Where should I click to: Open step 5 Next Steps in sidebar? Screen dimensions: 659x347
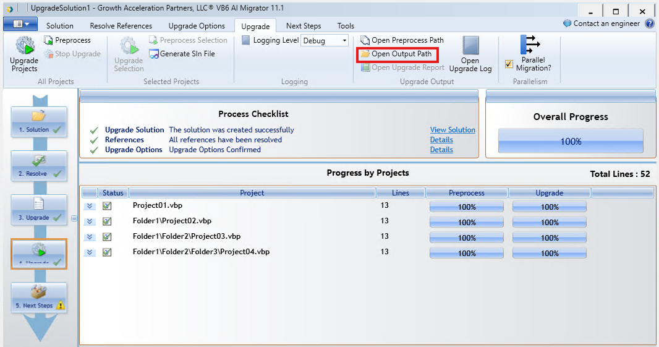coord(39,298)
